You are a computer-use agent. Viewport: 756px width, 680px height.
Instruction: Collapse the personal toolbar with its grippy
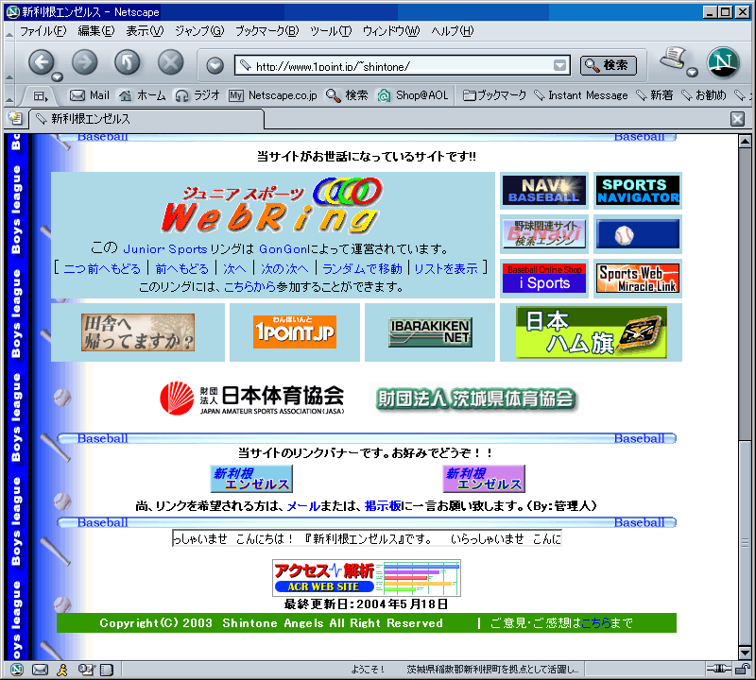(9, 96)
